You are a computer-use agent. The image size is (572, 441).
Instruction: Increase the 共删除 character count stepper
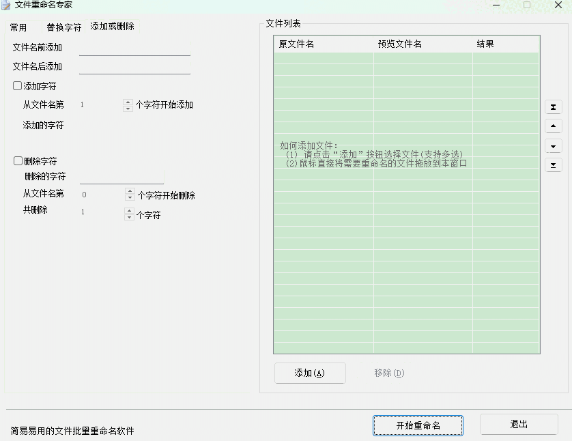128,211
